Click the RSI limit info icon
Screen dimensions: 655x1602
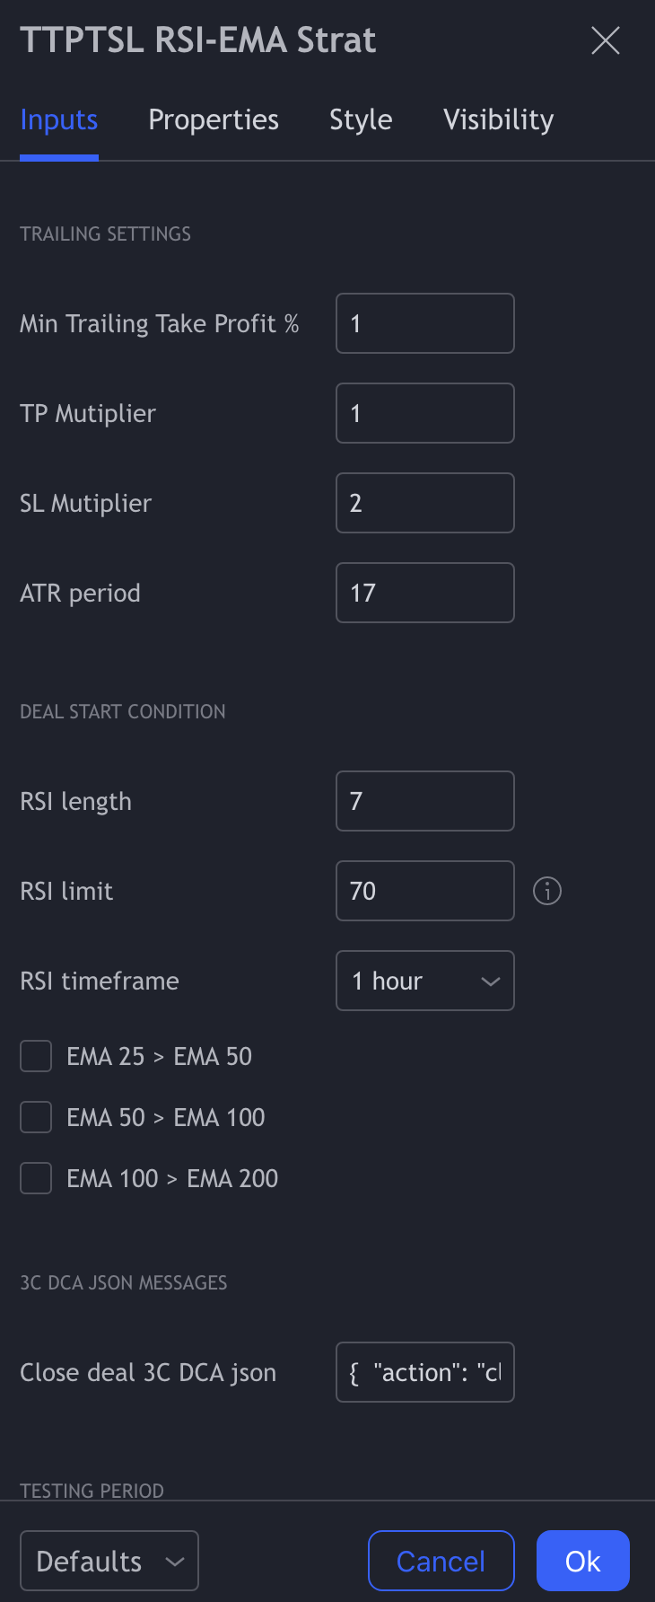tap(547, 891)
